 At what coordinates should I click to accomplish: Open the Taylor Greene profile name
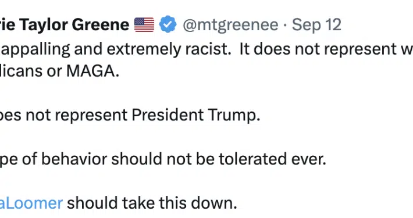(65, 25)
